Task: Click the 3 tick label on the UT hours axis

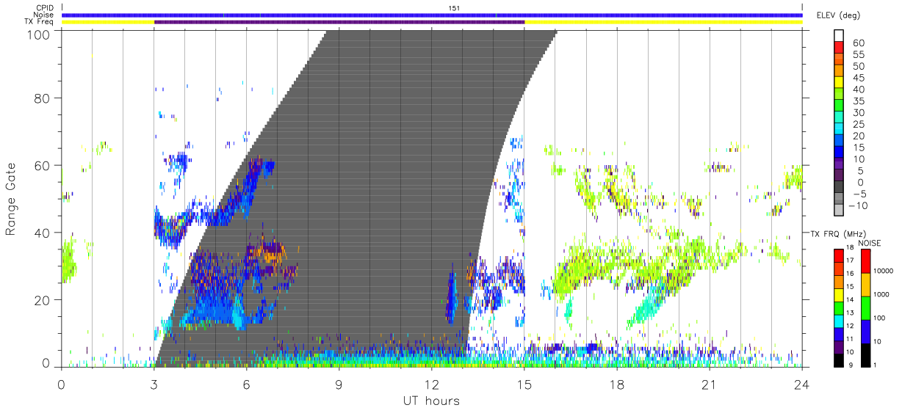Action: [154, 384]
